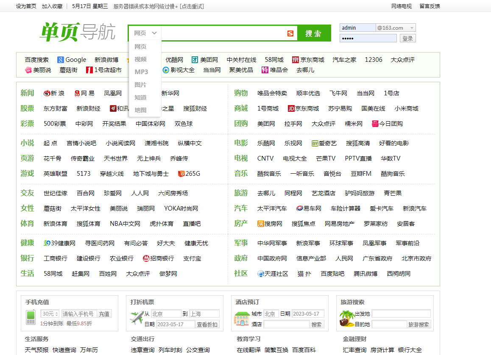The image size is (491, 355).
Task: Open the @163.com email domain dropdown
Action: point(396,28)
